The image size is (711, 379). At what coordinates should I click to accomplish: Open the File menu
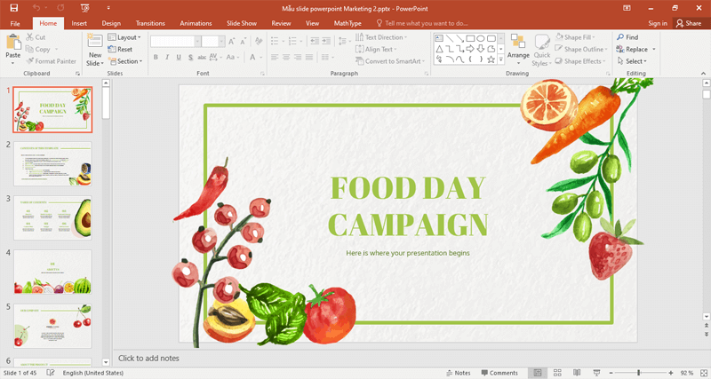(15, 23)
